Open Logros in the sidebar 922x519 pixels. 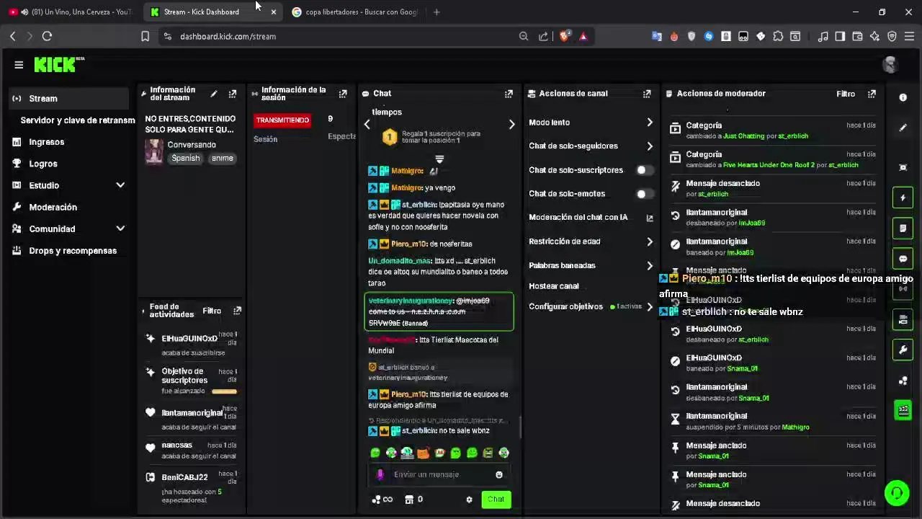click(x=42, y=164)
